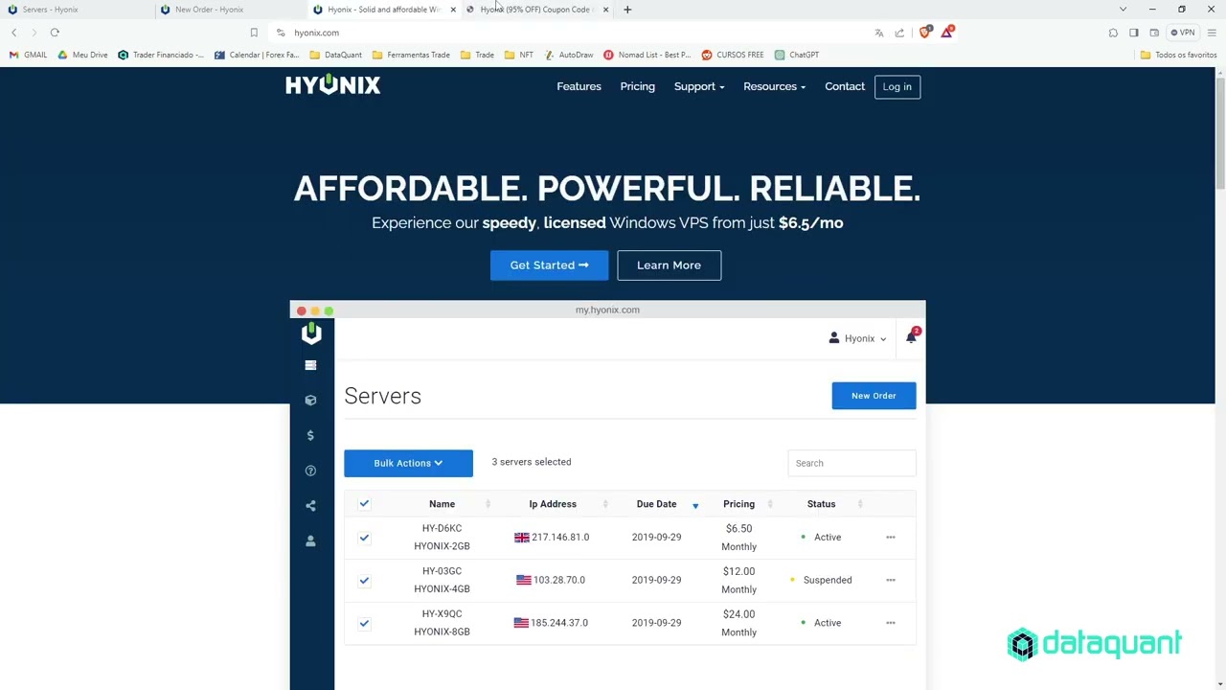
Task: Click the share icon in the address bar
Action: pyautogui.click(x=899, y=33)
